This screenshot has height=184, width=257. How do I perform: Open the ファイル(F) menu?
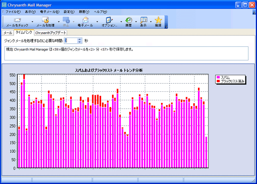tap(13, 12)
